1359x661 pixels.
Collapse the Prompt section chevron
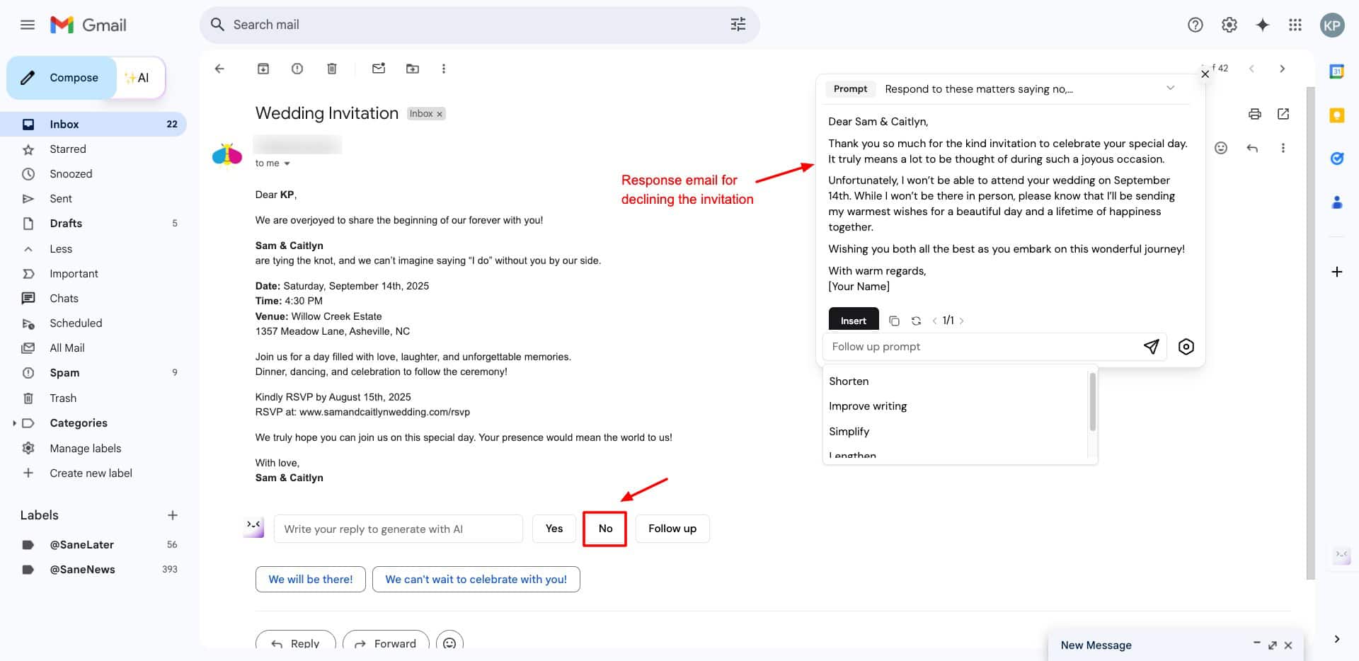tap(1170, 88)
